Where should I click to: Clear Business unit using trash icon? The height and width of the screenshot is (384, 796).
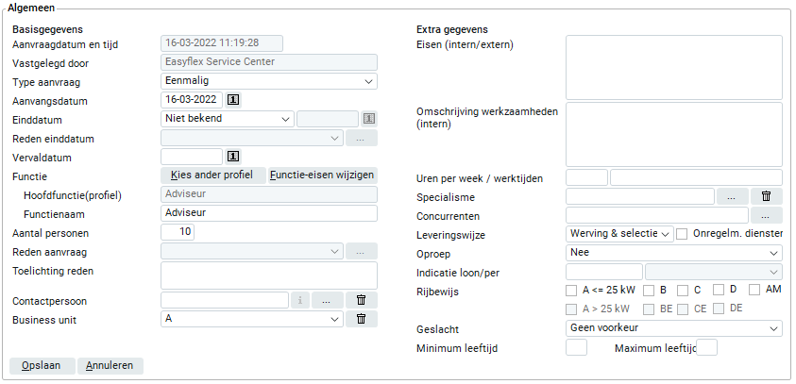(360, 319)
